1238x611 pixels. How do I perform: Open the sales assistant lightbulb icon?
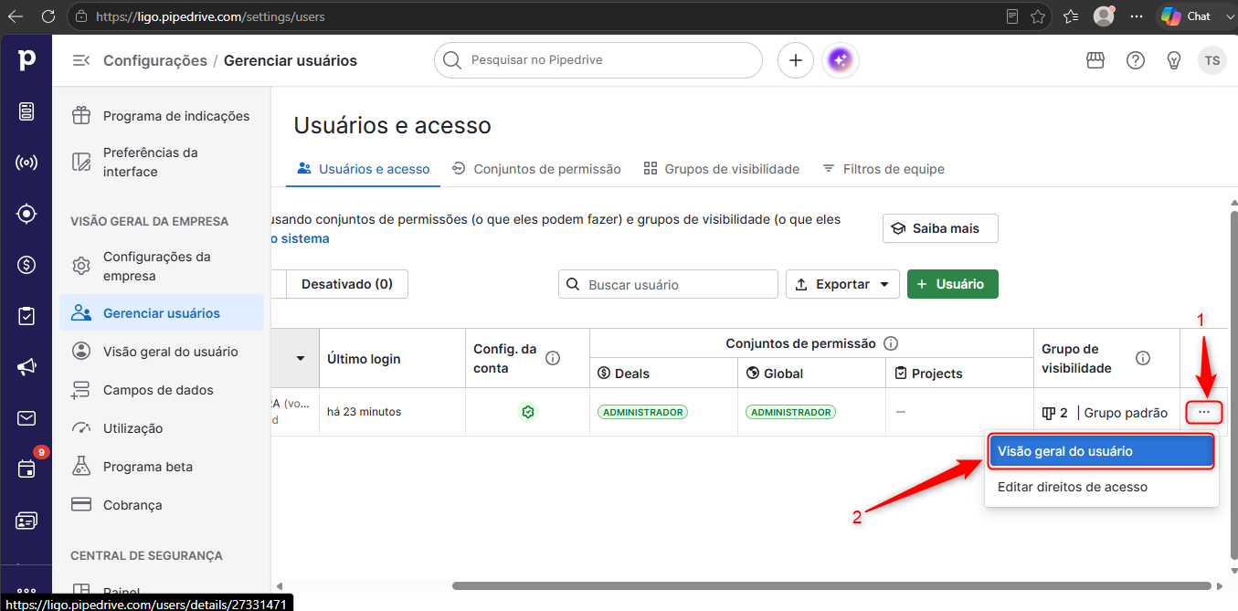pos(1175,60)
